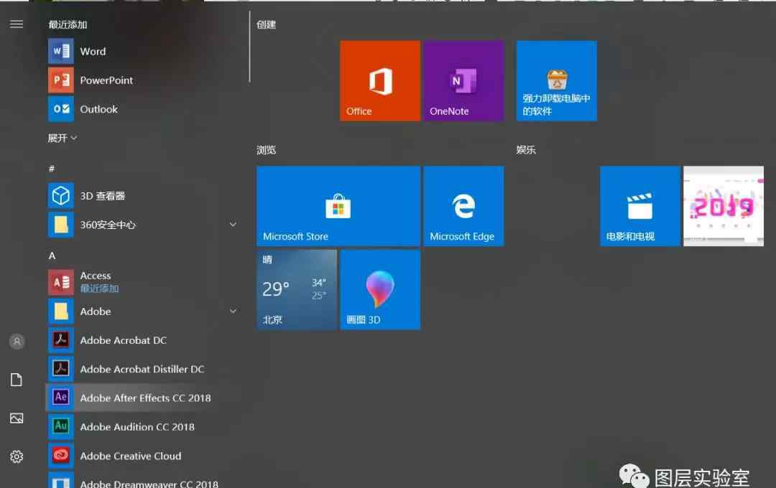
Task: Click the Office tile
Action: [x=380, y=80]
